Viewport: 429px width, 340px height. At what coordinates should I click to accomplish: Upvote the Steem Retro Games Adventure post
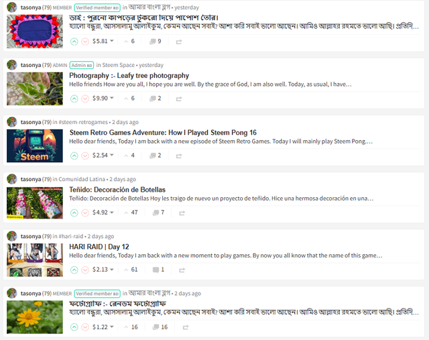[x=74, y=156]
